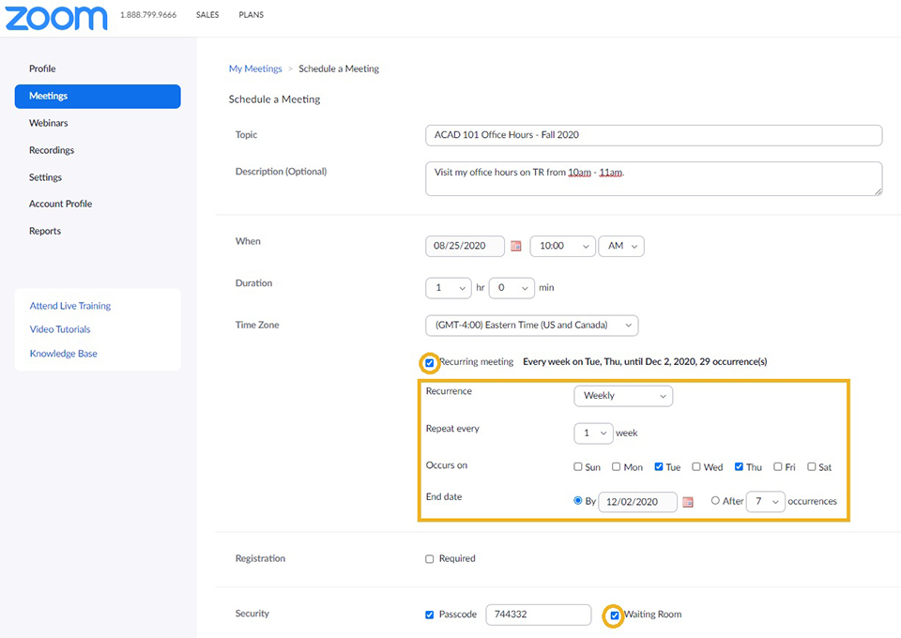Check the Wed day checkbox
The height and width of the screenshot is (638, 901).
(x=695, y=467)
